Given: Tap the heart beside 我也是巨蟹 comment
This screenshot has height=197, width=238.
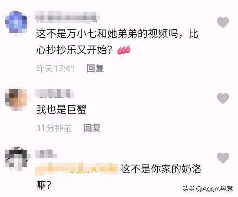Looking at the screenshot, I should pos(223,98).
